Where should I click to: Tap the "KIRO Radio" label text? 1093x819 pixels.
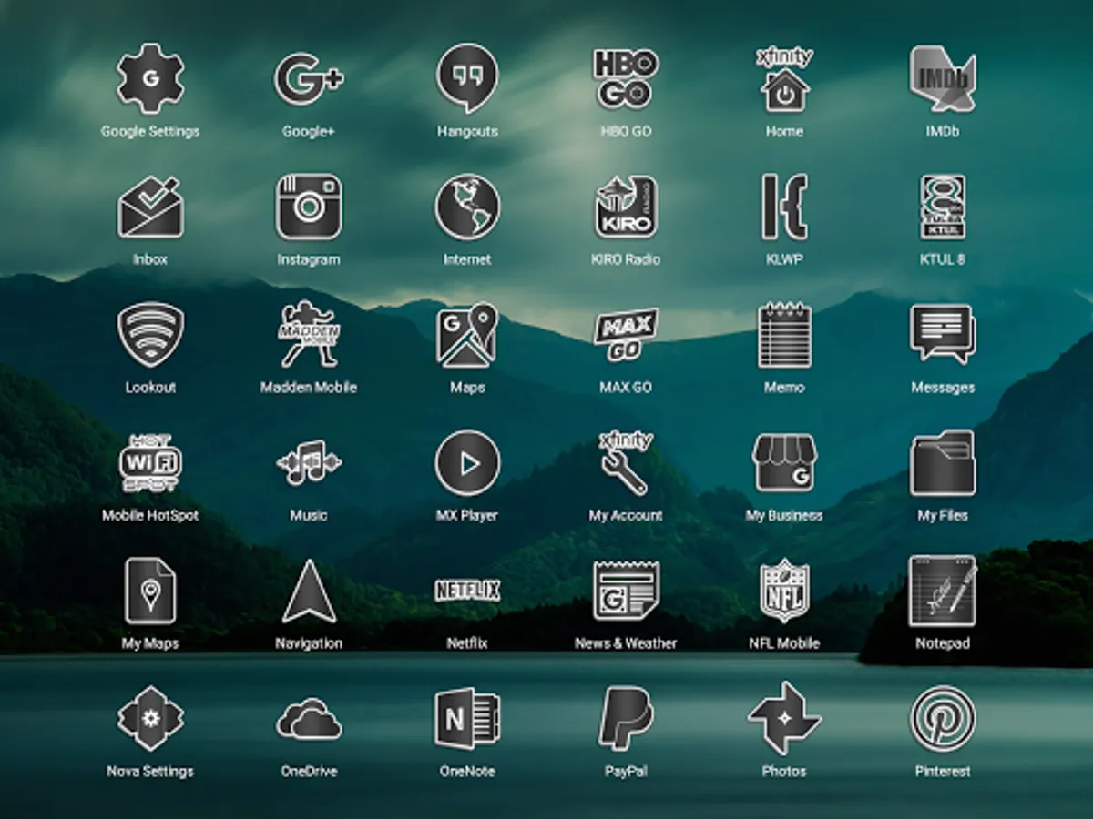626,259
